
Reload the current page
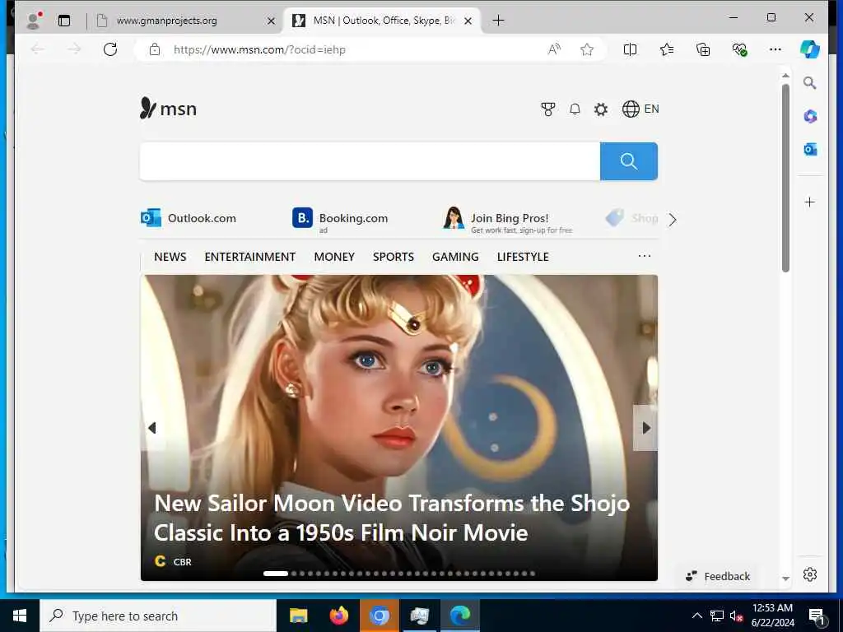click(110, 49)
